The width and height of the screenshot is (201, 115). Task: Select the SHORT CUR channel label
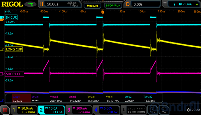15,74
